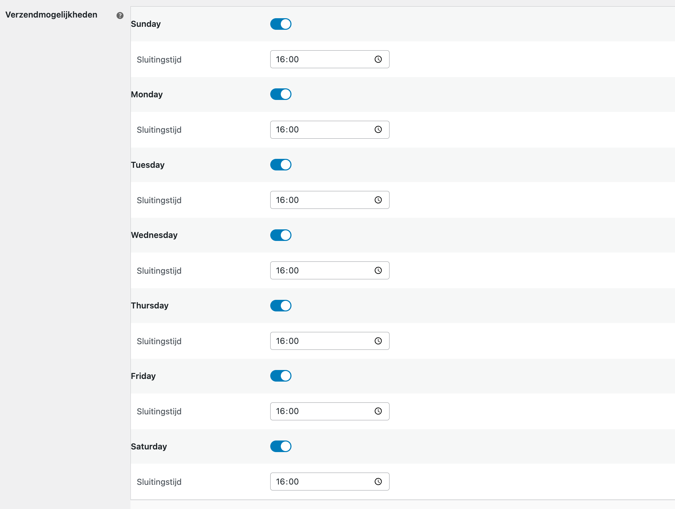Click the clock icon next to Monday's closing time
This screenshot has width=675, height=509.
click(x=378, y=130)
